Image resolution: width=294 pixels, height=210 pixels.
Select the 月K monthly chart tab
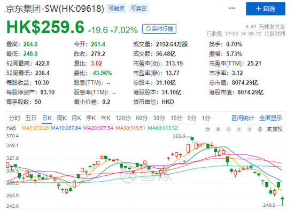coord(76,118)
